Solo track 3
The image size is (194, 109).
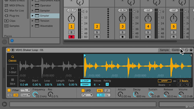click(x=122, y=32)
